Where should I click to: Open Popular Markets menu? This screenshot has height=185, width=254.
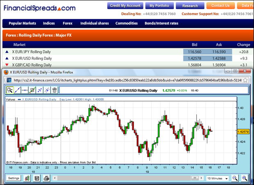coord(23,23)
